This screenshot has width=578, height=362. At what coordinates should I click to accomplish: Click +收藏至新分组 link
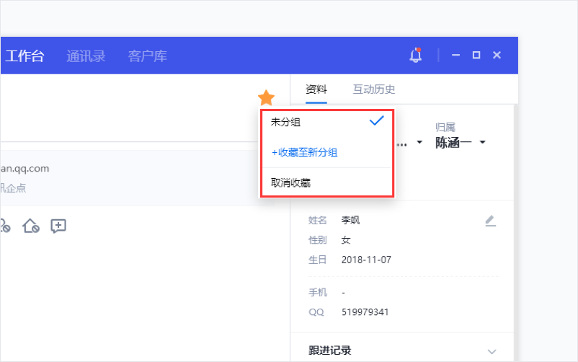pyautogui.click(x=304, y=152)
